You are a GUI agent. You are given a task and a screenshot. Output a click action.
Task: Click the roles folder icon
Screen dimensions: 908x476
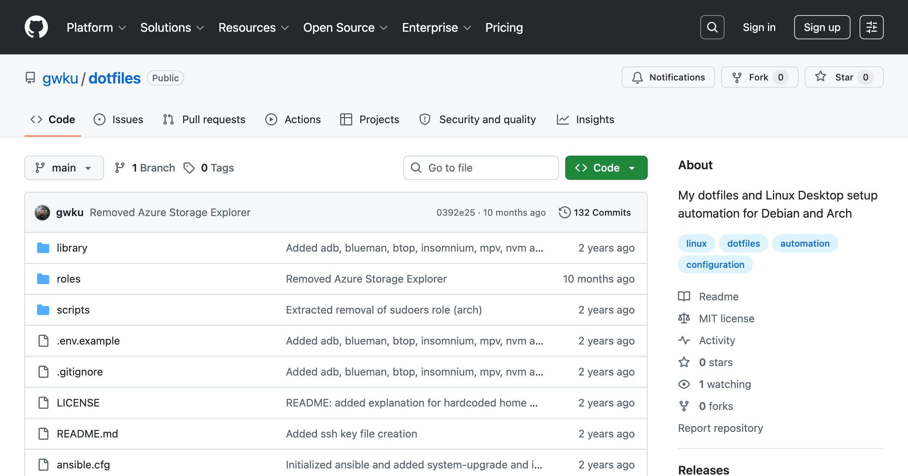[x=43, y=279]
